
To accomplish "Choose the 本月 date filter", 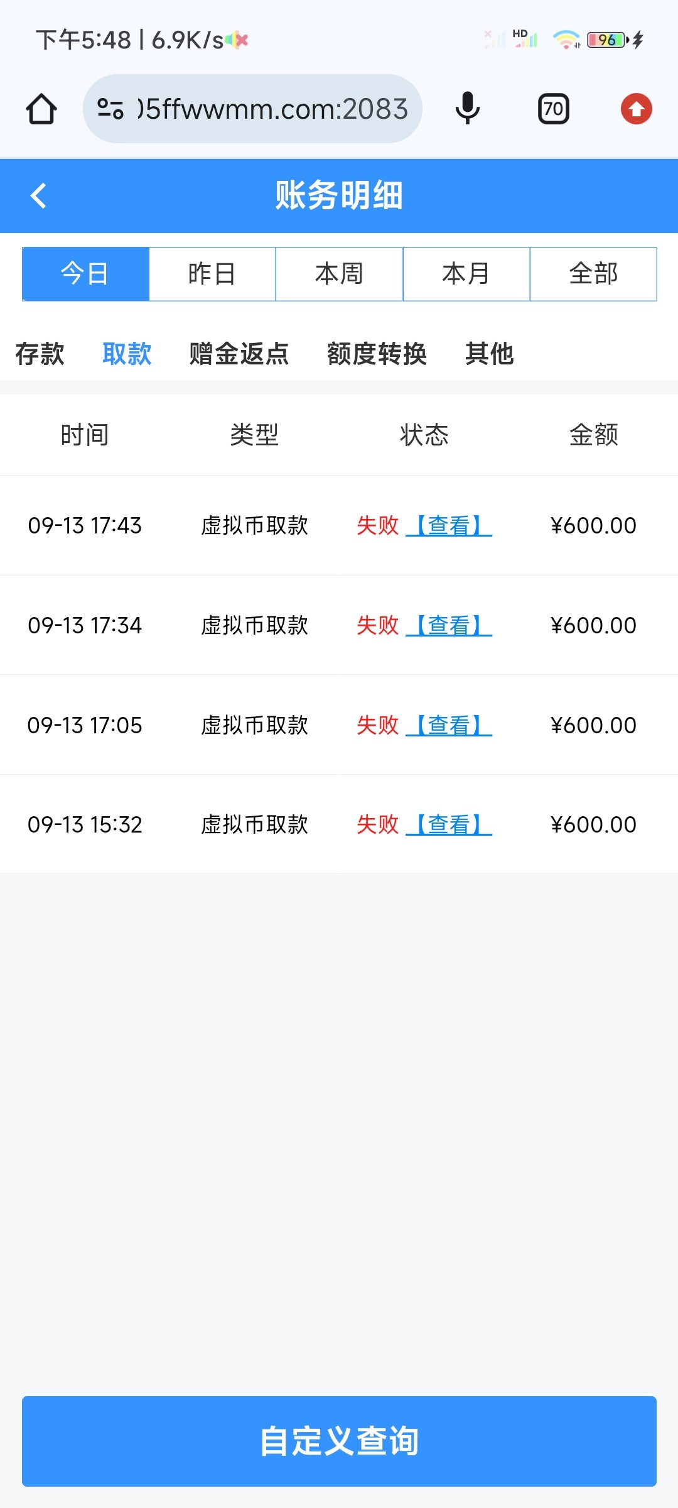I will point(466,274).
